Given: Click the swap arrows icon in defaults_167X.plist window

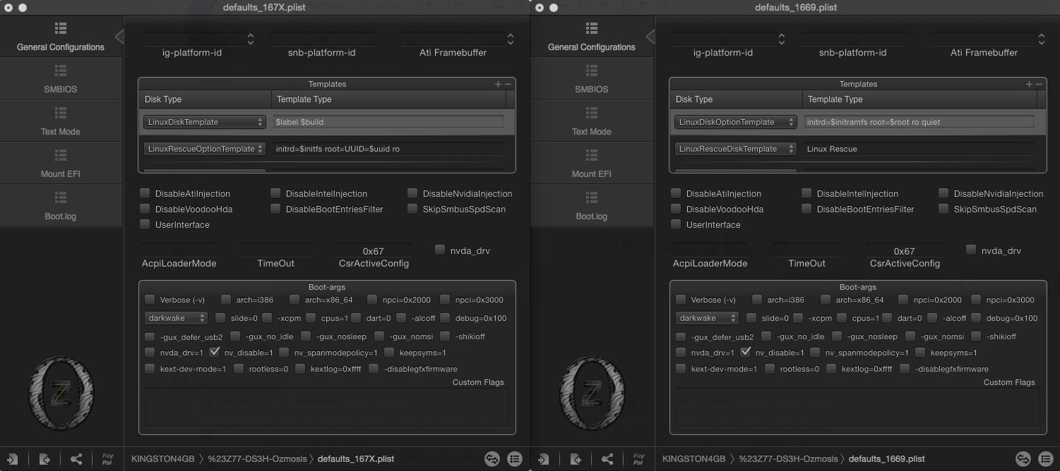Looking at the screenshot, I should (x=492, y=459).
